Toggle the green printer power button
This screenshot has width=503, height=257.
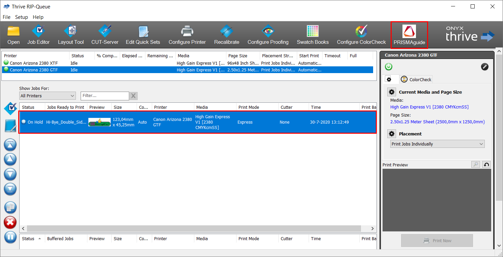click(389, 67)
